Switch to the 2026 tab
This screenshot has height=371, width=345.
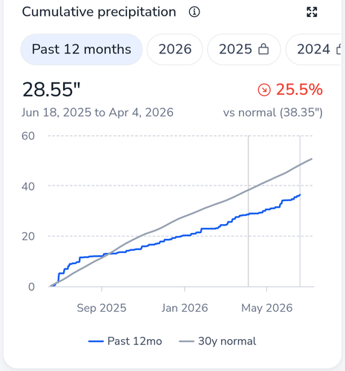coord(175,49)
